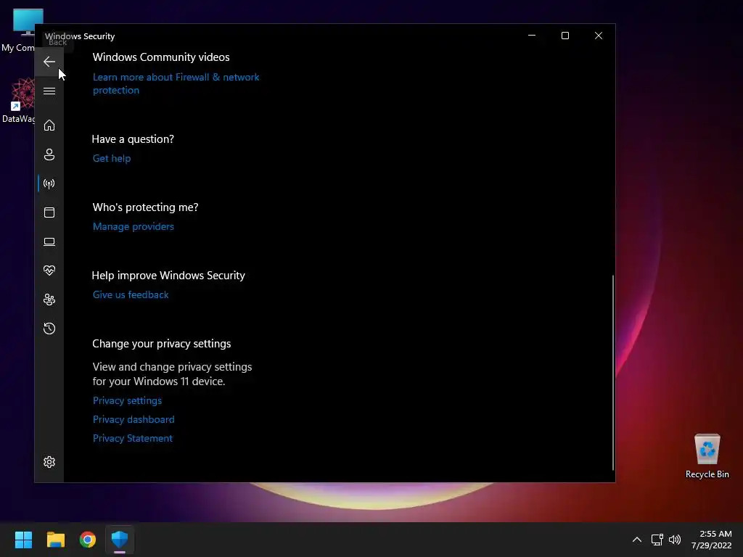Open the Privacy settings link

[127, 400]
